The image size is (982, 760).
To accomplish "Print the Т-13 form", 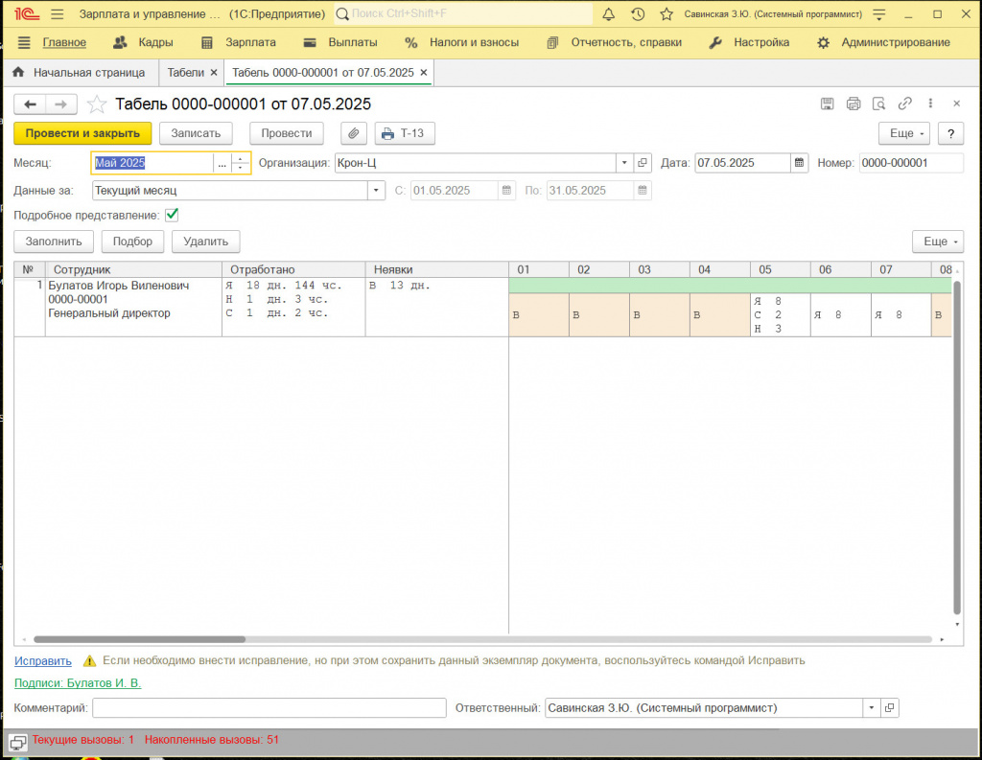I will click(x=405, y=133).
